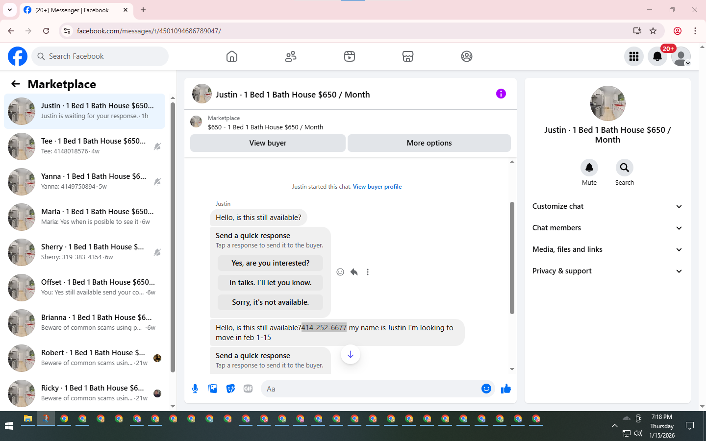Bookmark this page with star icon
Viewport: 706px width, 441px height.
coord(653,31)
